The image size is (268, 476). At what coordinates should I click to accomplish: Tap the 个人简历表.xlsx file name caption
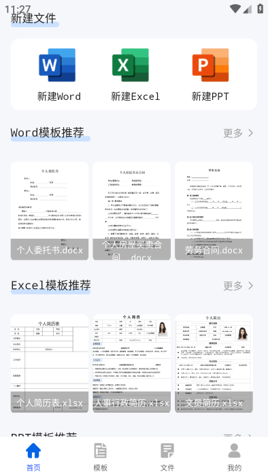coord(50,403)
